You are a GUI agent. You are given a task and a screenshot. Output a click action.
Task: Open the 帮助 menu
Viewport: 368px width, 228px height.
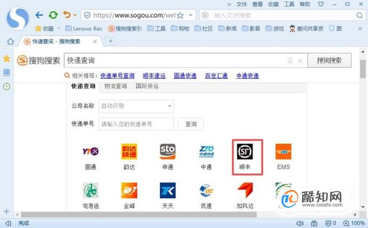click(x=305, y=4)
